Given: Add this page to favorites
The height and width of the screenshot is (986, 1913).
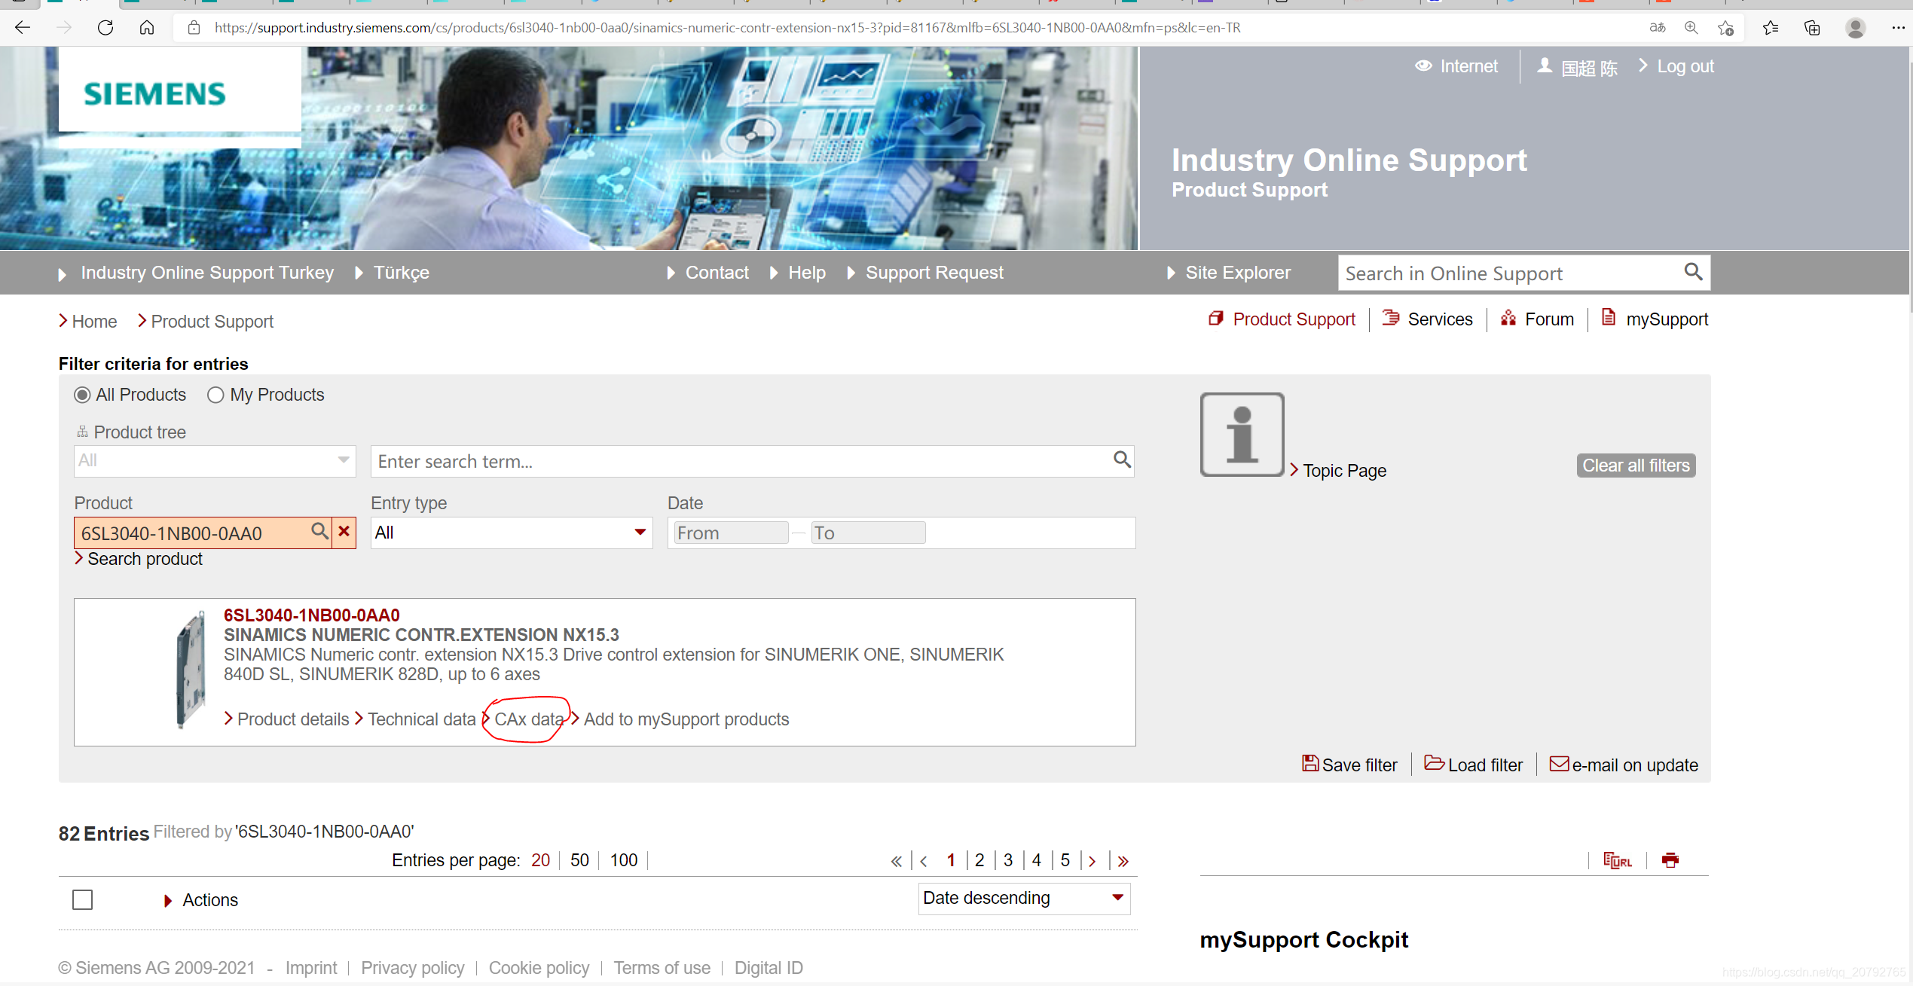Looking at the screenshot, I should (x=1726, y=28).
